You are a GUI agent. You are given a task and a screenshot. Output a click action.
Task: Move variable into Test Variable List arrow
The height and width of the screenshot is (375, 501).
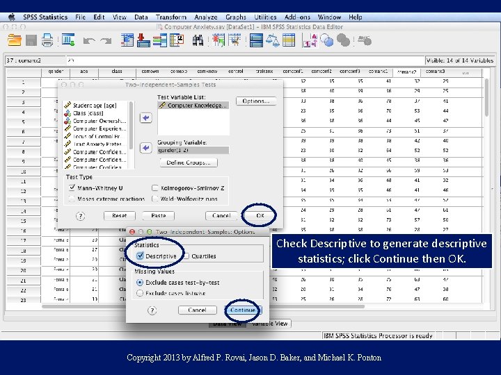(146, 118)
